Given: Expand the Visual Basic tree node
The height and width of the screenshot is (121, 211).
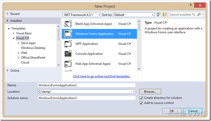Looking at the screenshot, I should [14, 33].
